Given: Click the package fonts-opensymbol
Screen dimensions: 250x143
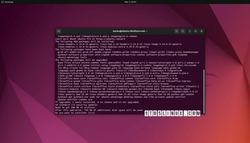Looking at the screenshot, I should click(x=110, y=63).
